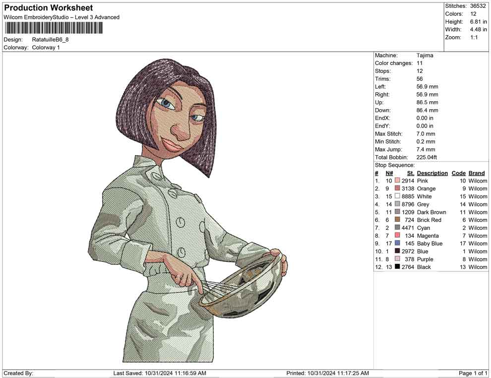Click the Max Stitch value '7.0 mm'
491x378 pixels.
426,134
